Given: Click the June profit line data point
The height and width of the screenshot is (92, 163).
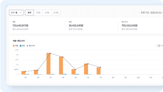Looking at the screenshot, I should click(x=88, y=64).
